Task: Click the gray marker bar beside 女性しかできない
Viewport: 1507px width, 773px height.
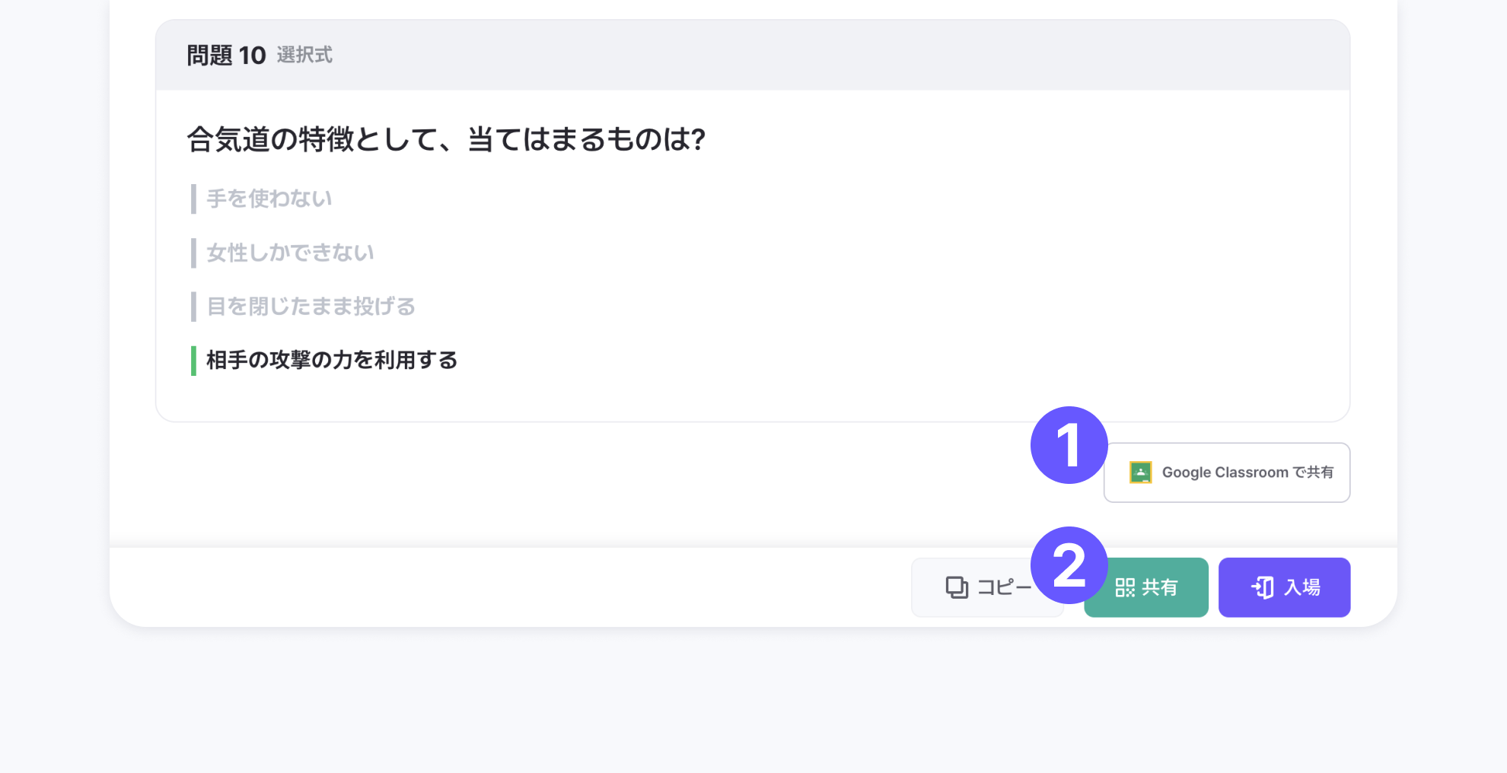Action: click(193, 253)
